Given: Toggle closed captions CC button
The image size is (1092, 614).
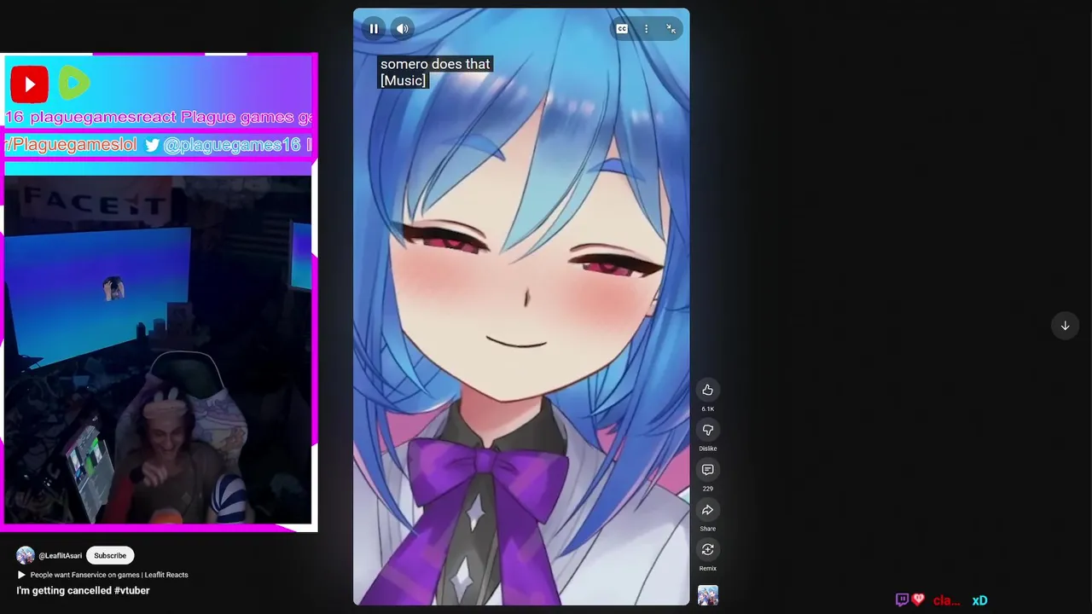Looking at the screenshot, I should click(x=622, y=29).
